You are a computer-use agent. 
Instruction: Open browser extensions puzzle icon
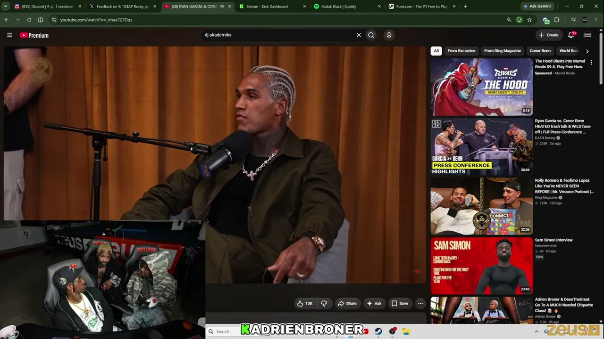click(557, 20)
